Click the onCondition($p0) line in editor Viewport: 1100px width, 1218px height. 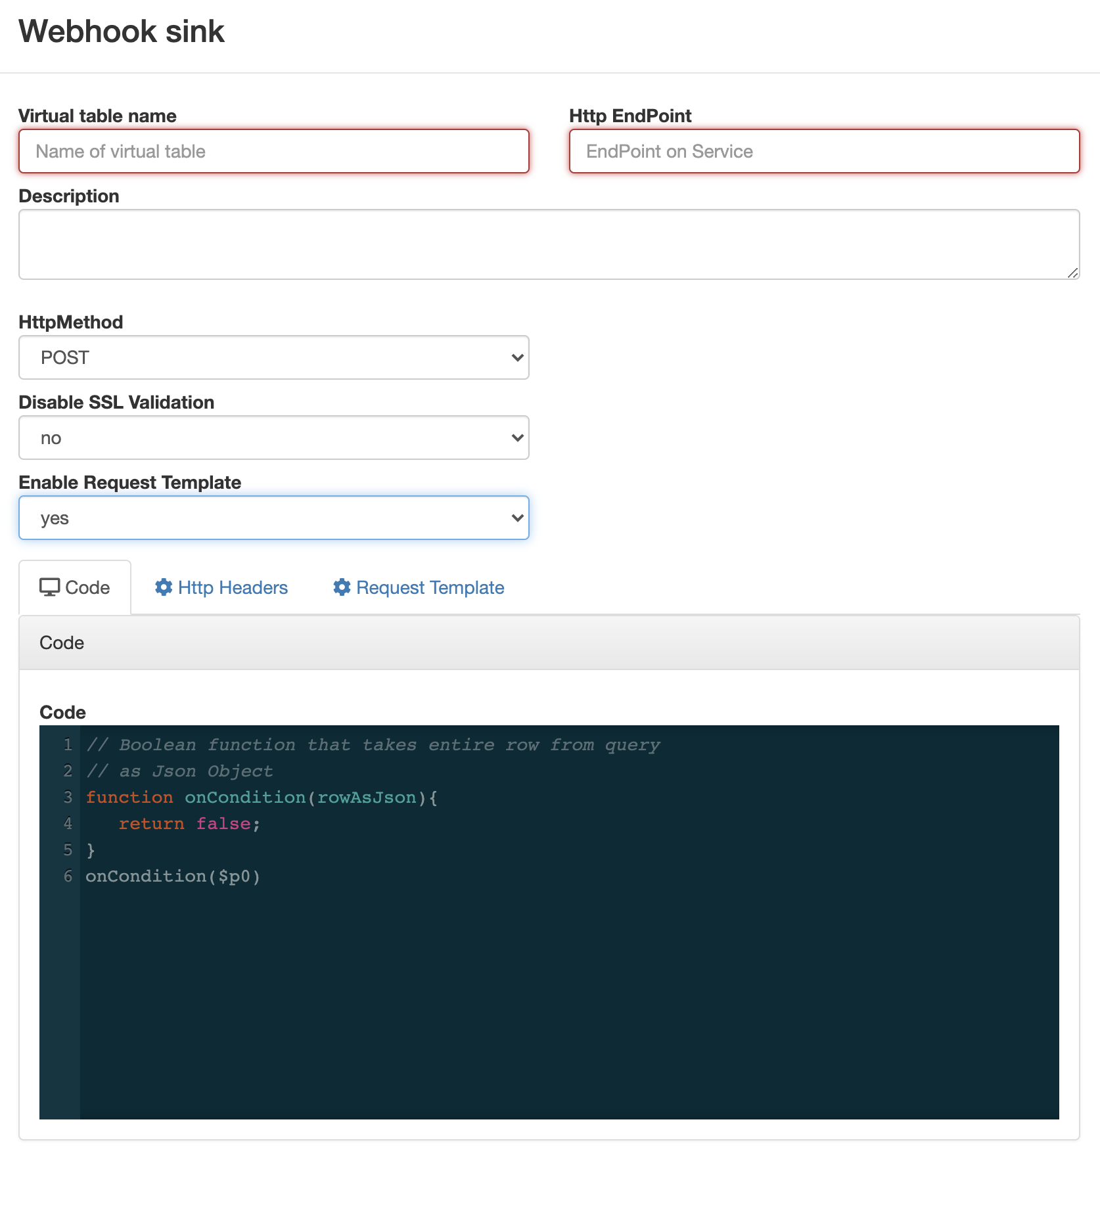tap(173, 876)
